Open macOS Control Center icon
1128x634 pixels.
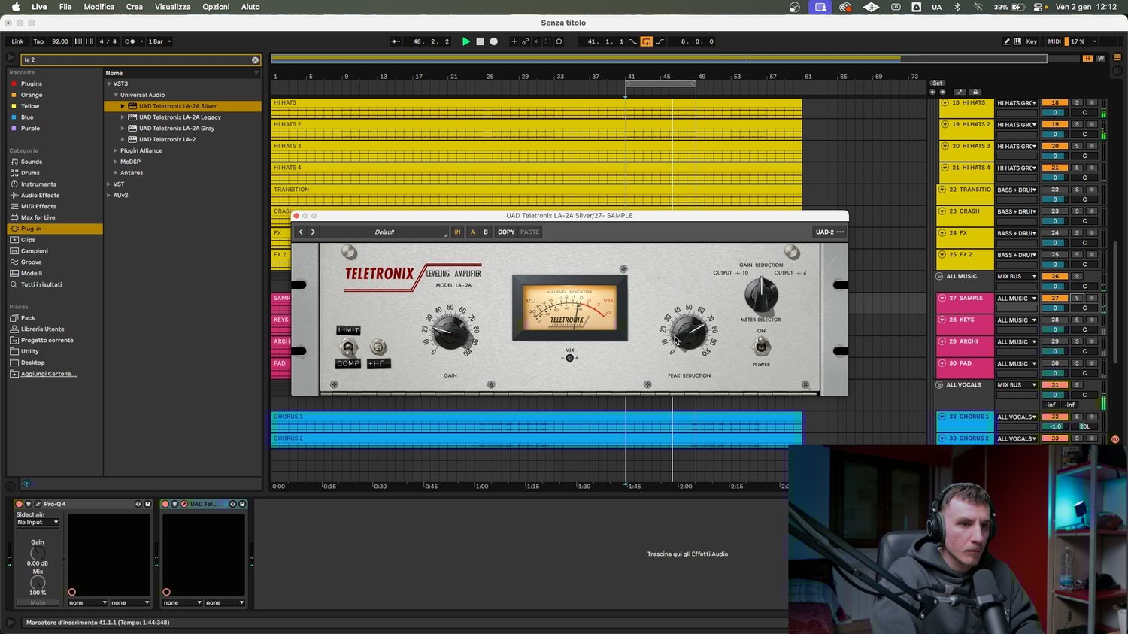coord(1039,7)
